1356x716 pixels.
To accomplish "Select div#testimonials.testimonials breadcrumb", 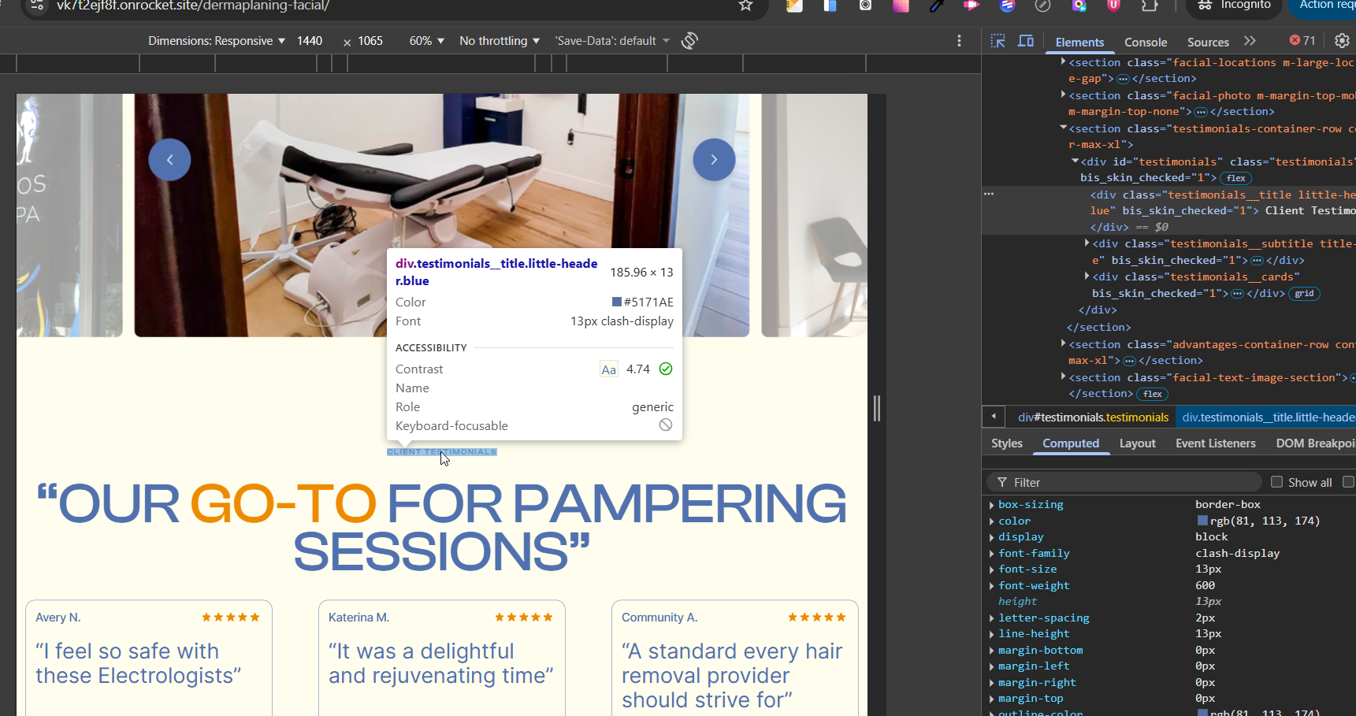I will tap(1093, 417).
